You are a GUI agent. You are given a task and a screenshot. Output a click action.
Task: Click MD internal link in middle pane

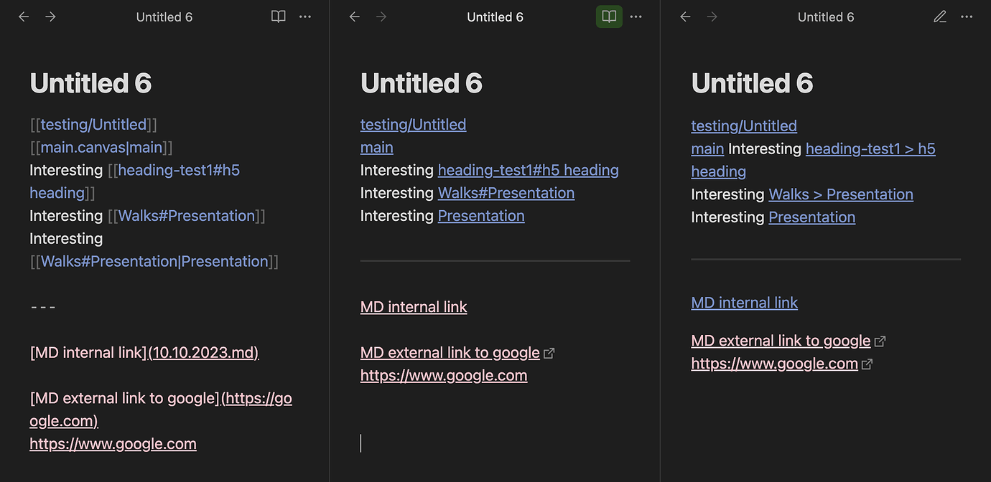(x=414, y=306)
